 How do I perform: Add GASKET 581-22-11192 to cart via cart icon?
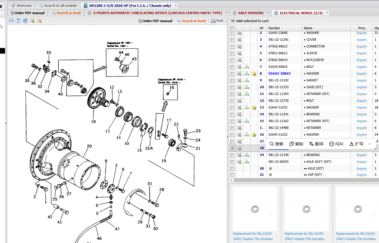[x=239, y=81]
